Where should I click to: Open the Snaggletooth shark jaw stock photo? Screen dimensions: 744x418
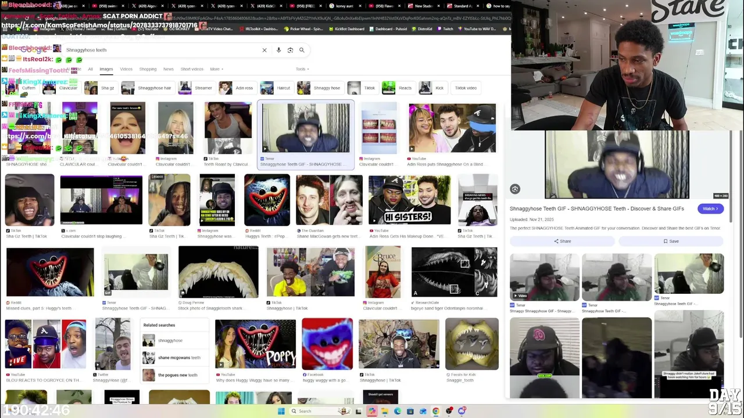[219, 272]
